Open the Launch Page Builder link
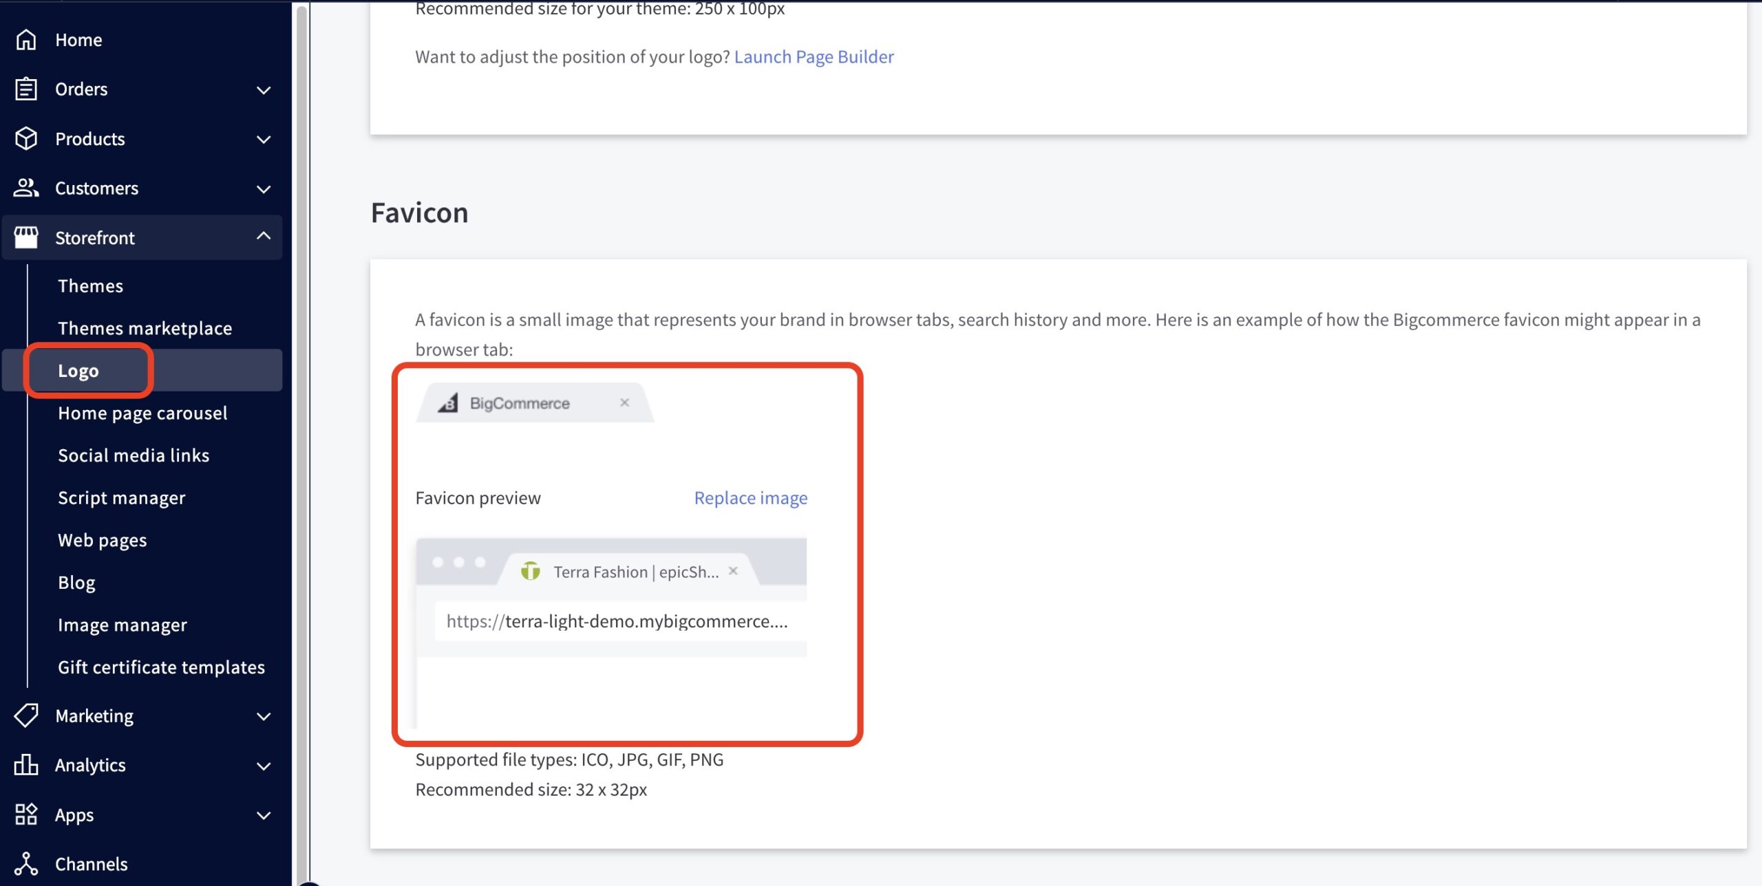 click(x=814, y=56)
